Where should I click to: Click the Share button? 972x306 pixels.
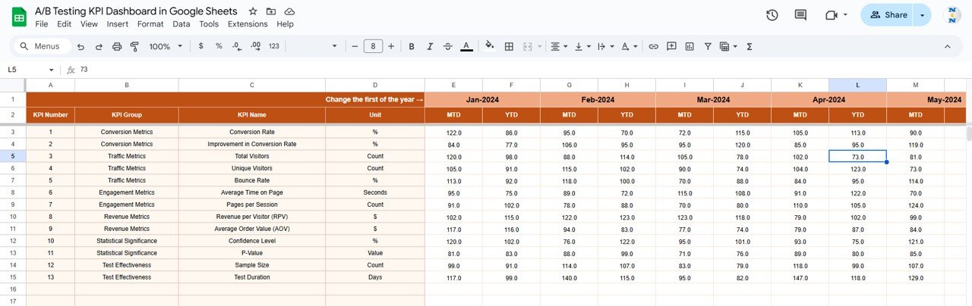coord(888,15)
